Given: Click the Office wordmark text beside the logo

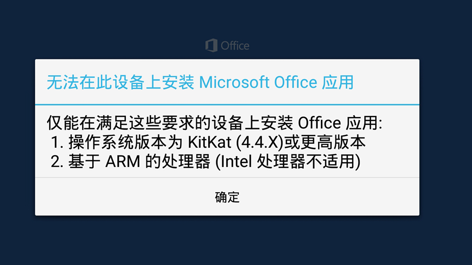Looking at the screenshot, I should (x=235, y=46).
